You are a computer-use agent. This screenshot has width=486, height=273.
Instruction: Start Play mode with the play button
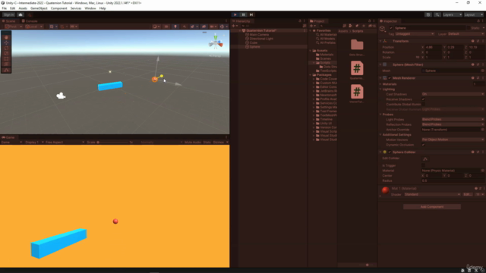[235, 14]
